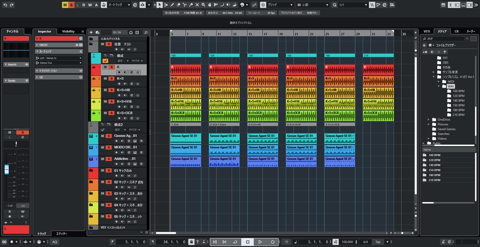Screen dimensions: 480x247
Task: Select the Scissors split tool
Action: (185, 5)
